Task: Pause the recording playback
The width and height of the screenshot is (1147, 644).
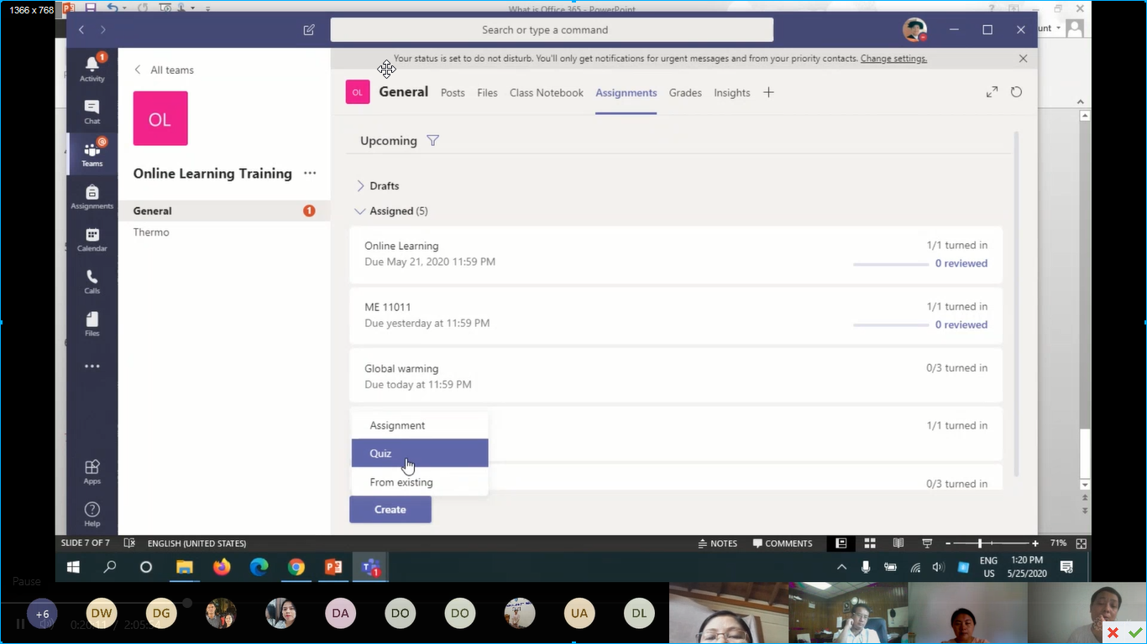Action: click(20, 624)
